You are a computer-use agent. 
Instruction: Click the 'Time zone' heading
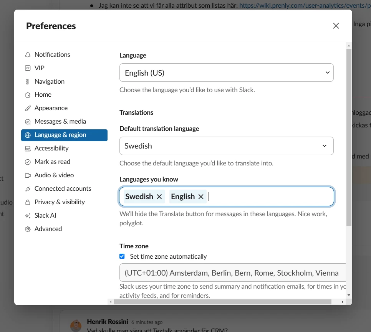click(x=134, y=246)
